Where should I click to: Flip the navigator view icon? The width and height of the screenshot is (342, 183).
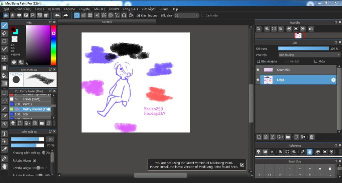(311, 29)
